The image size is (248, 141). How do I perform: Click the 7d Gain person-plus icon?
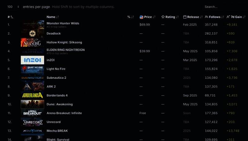(x=228, y=17)
